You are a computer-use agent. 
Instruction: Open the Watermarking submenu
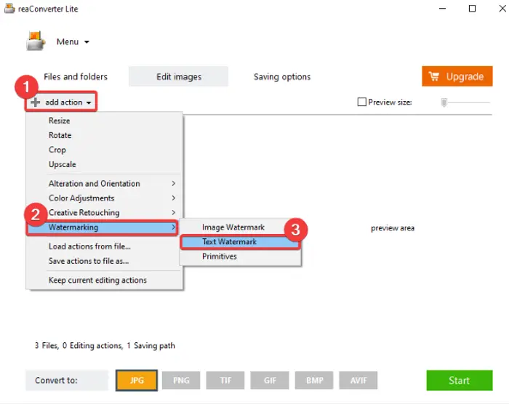click(x=103, y=227)
